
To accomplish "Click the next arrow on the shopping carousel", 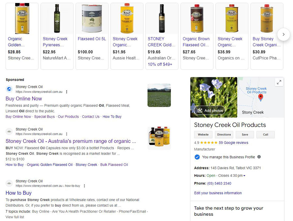I will [x=284, y=34].
